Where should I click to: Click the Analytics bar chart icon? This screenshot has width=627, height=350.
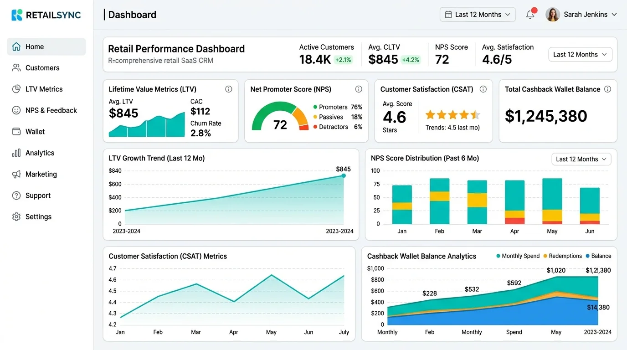(16, 153)
